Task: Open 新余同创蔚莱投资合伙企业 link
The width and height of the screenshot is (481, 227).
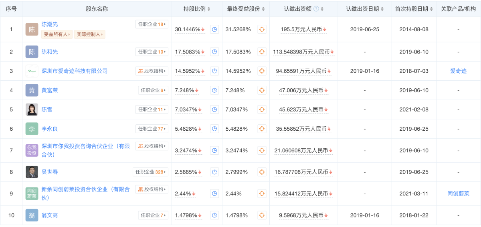Action: pos(85,193)
